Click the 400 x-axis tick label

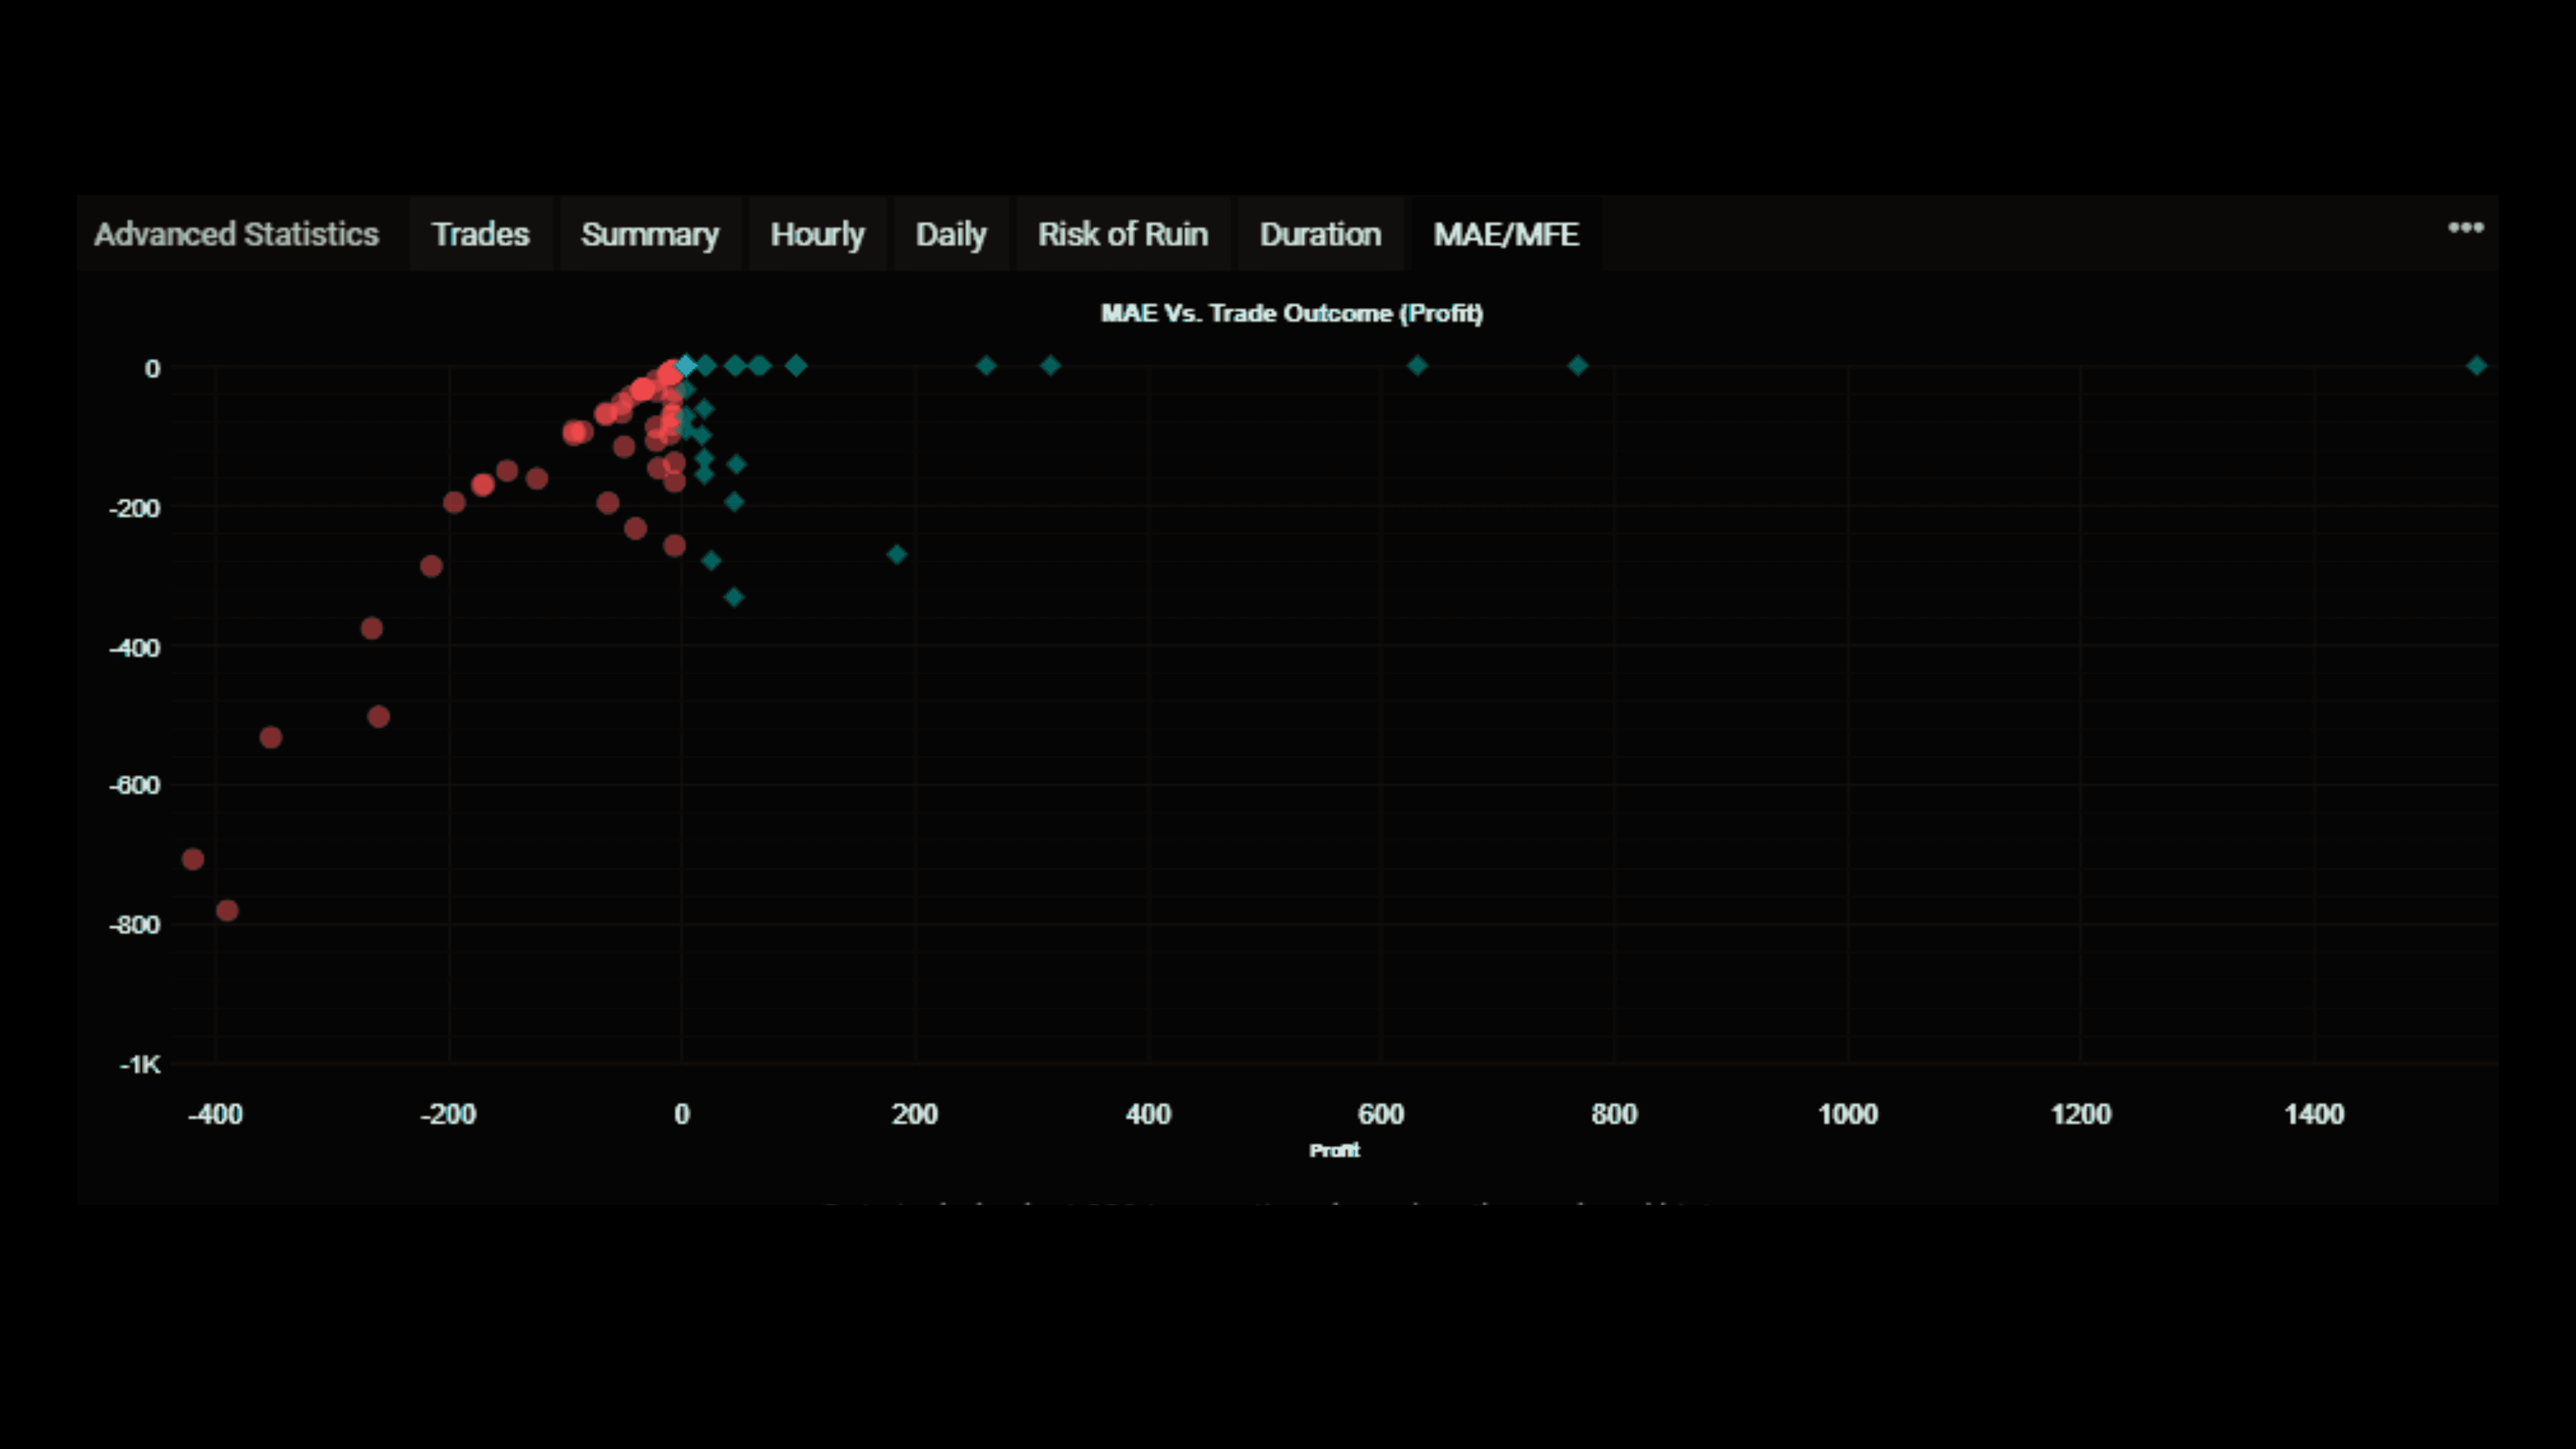1148,1114
